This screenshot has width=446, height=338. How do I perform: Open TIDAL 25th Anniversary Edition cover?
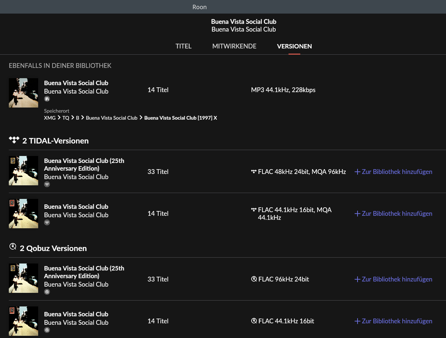(23, 171)
